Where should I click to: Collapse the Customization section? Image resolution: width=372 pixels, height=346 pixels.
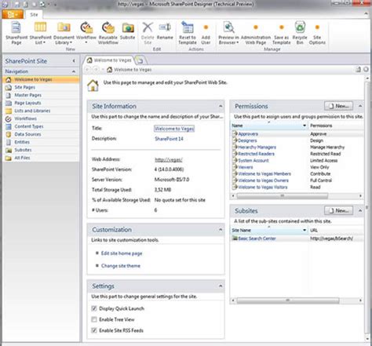(x=221, y=230)
